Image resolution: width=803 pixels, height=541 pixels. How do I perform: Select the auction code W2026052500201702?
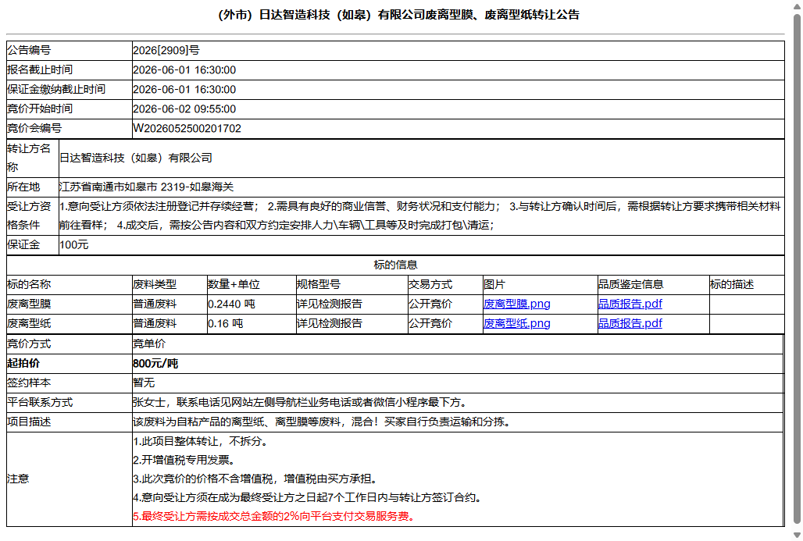click(187, 129)
